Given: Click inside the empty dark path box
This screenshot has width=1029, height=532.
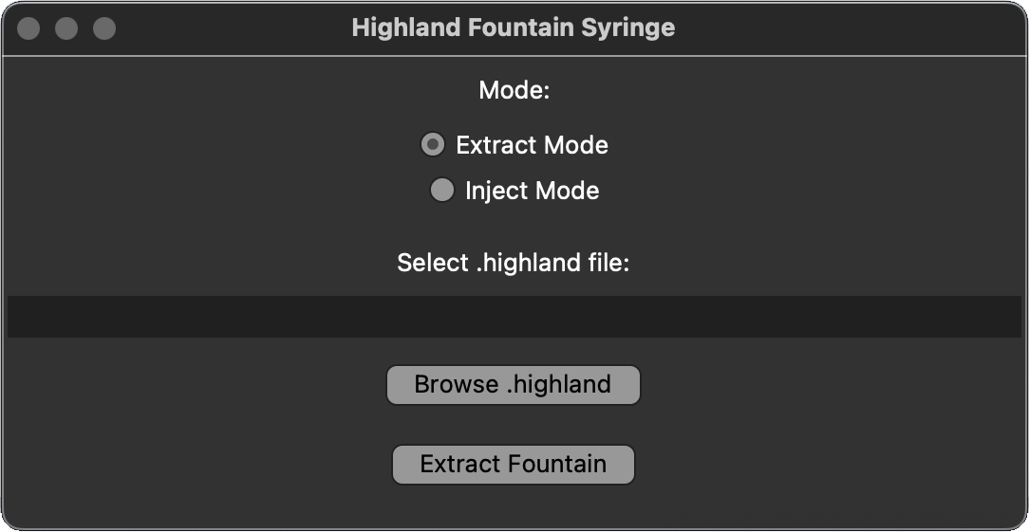Looking at the screenshot, I should (x=514, y=317).
